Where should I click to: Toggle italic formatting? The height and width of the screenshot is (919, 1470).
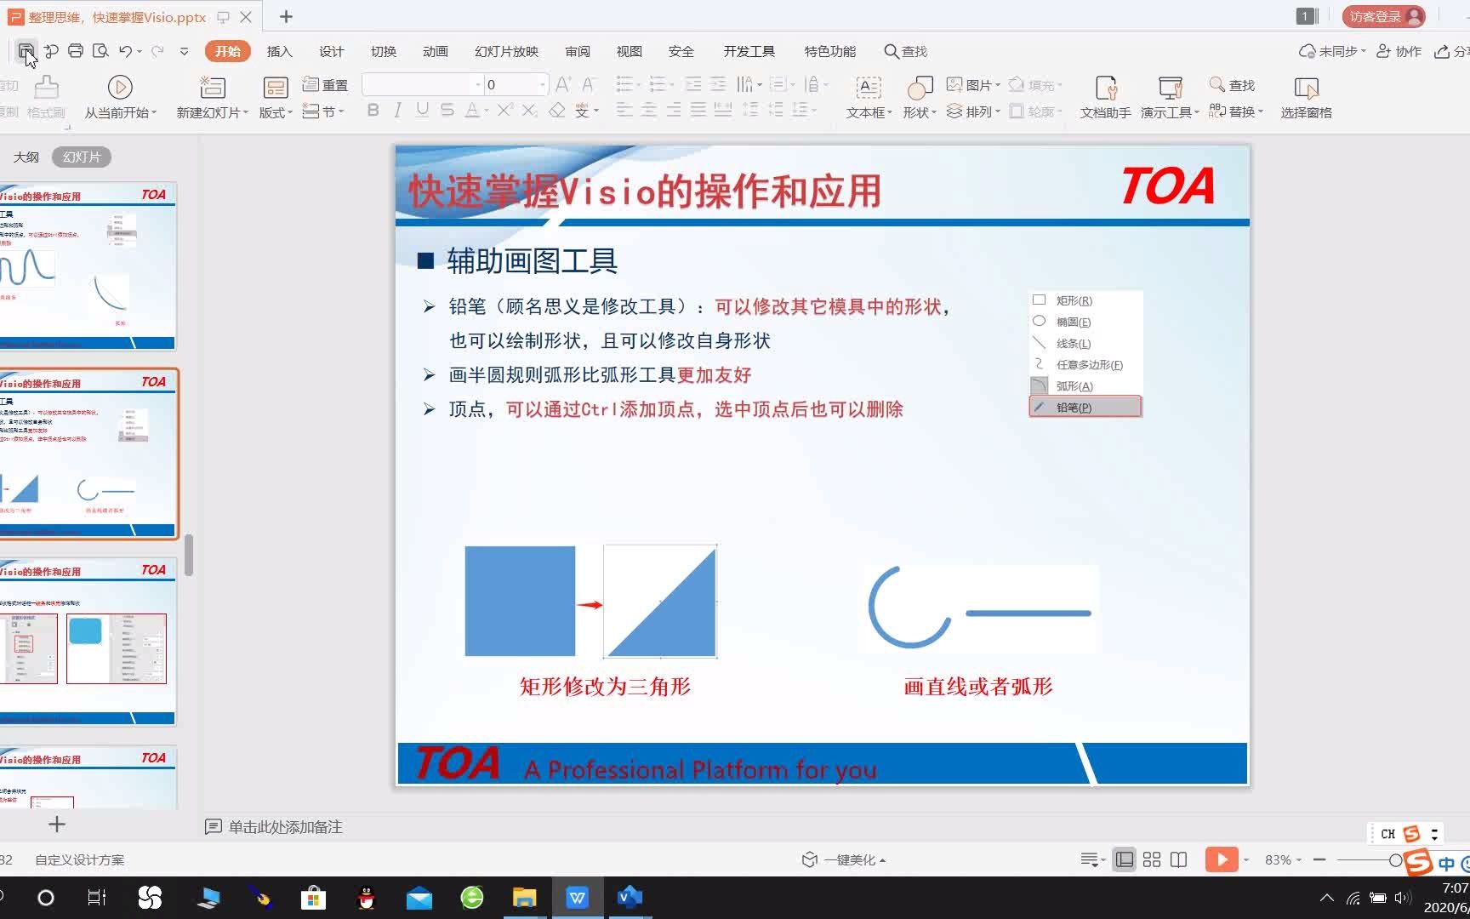pos(396,110)
